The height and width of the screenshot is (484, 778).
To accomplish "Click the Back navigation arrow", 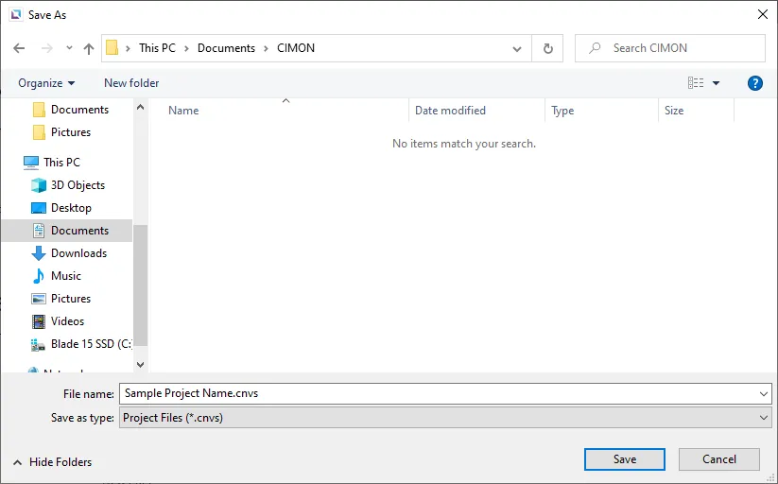I will coord(20,48).
